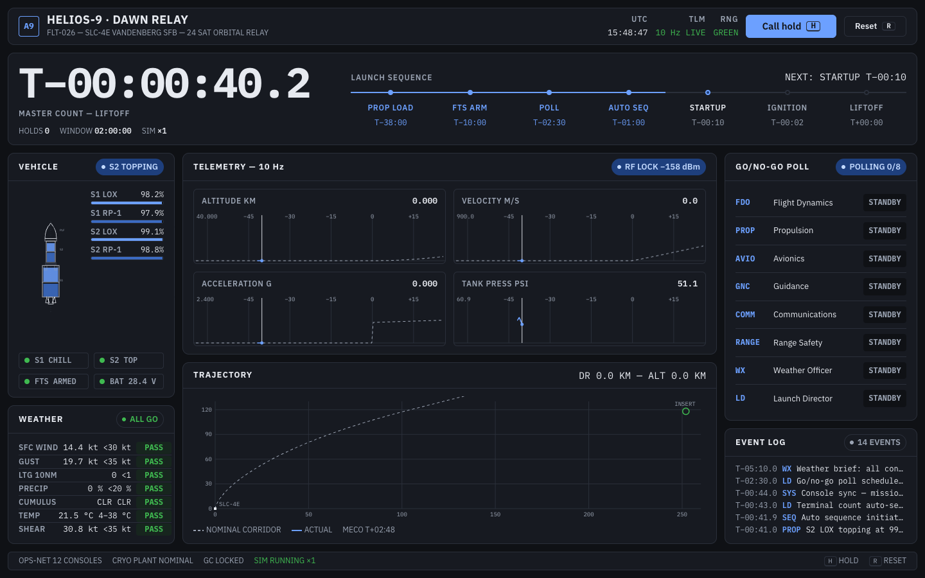The image size is (925, 578).
Task: Click the rocket vehicle diagram
Action: [51, 263]
